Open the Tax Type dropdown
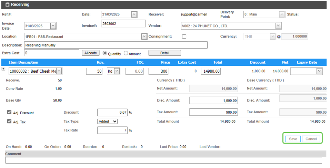Viewport: 330px width, 168px height. click(x=107, y=122)
